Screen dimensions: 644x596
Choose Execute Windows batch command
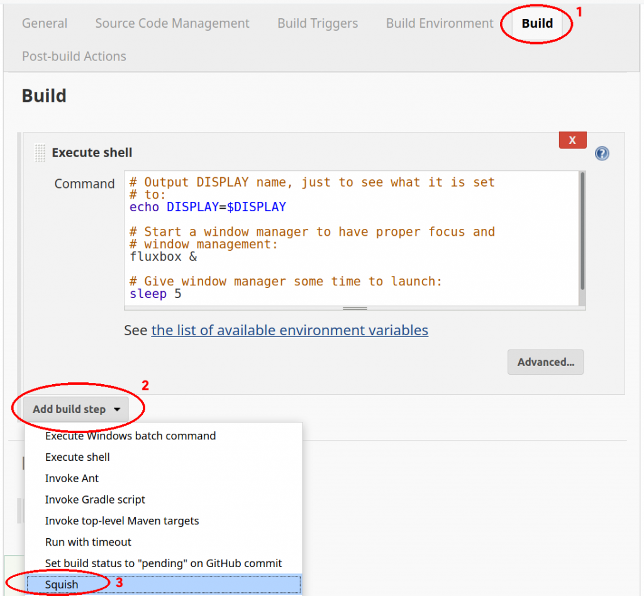[x=130, y=435]
